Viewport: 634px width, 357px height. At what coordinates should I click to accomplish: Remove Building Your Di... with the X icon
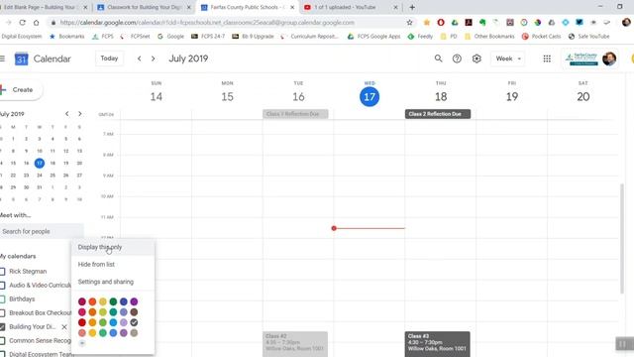click(x=64, y=326)
